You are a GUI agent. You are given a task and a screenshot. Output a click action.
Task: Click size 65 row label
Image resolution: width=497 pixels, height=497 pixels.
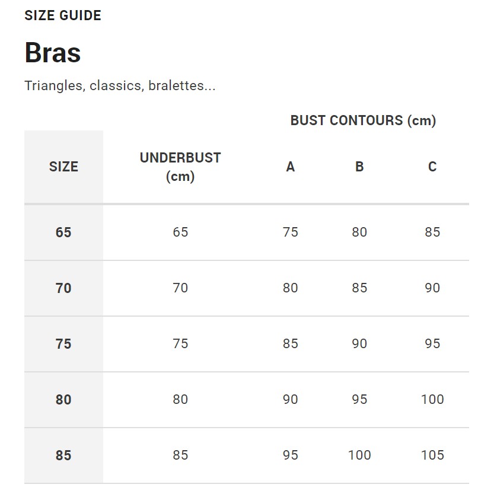point(63,232)
